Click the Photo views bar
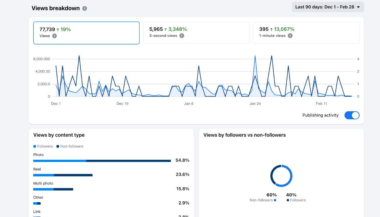The width and height of the screenshot is (380, 217). click(x=102, y=161)
